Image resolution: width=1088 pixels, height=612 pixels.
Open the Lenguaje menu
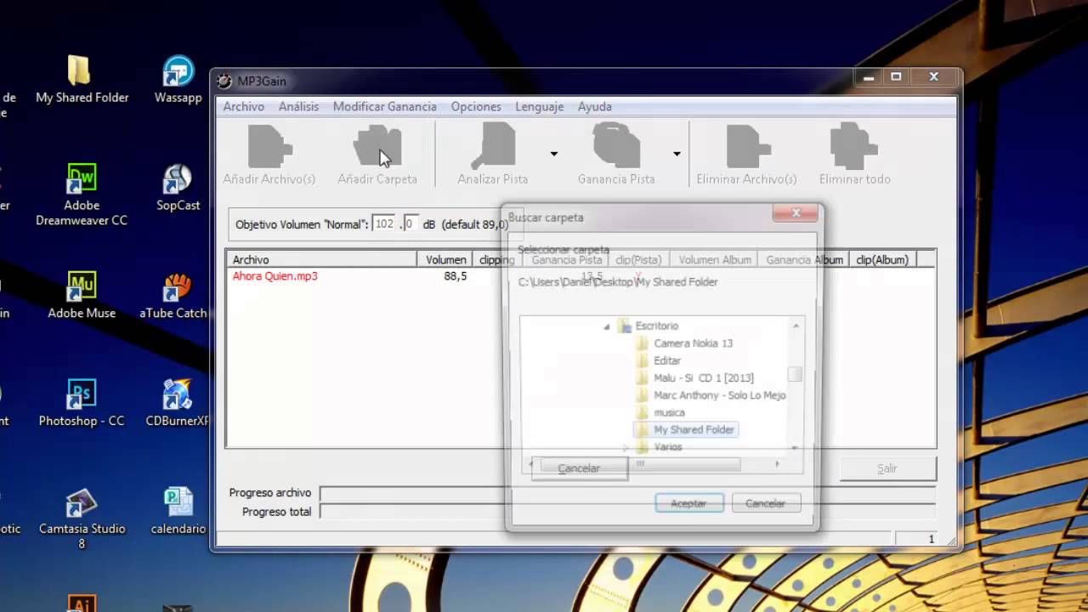point(539,106)
